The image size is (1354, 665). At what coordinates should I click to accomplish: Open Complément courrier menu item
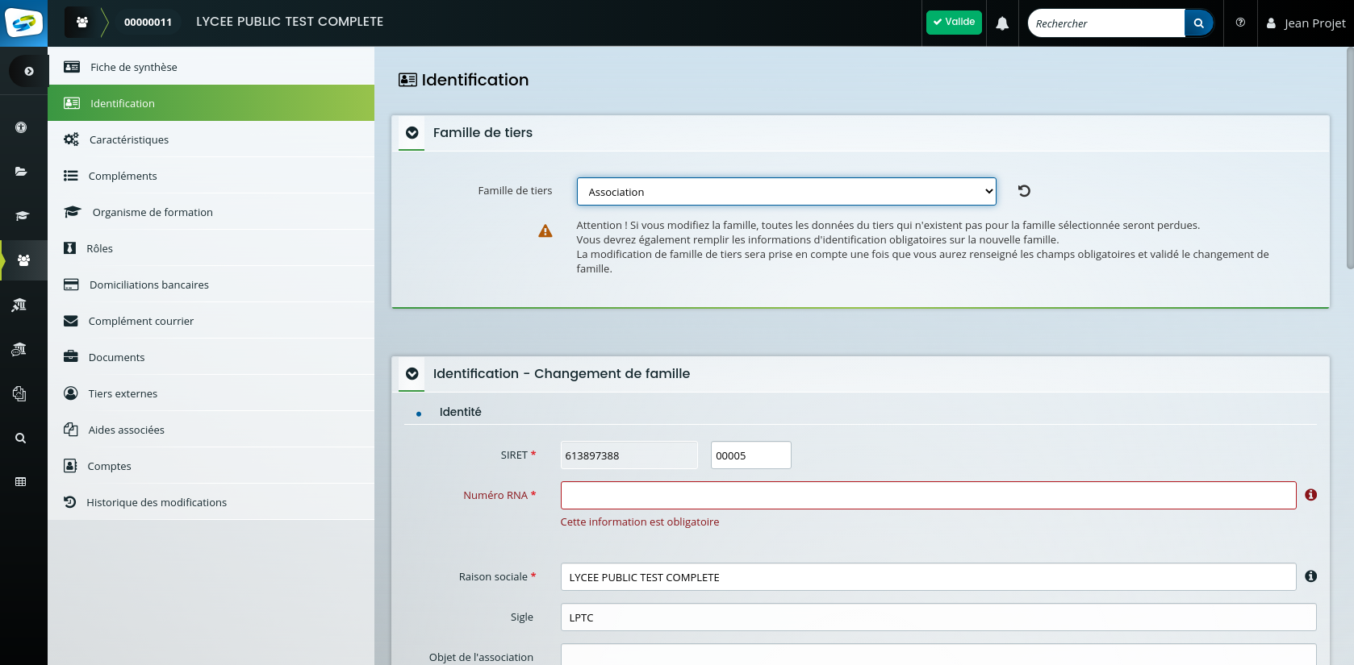click(211, 321)
